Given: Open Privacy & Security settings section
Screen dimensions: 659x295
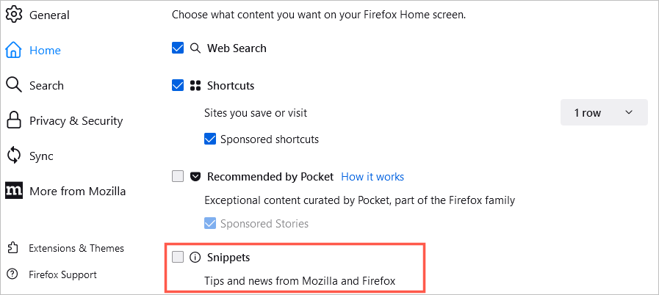Looking at the screenshot, I should click(76, 121).
